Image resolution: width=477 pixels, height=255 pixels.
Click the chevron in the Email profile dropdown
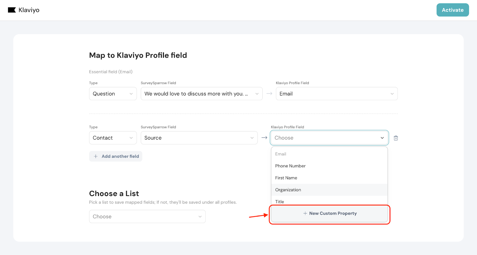392,94
